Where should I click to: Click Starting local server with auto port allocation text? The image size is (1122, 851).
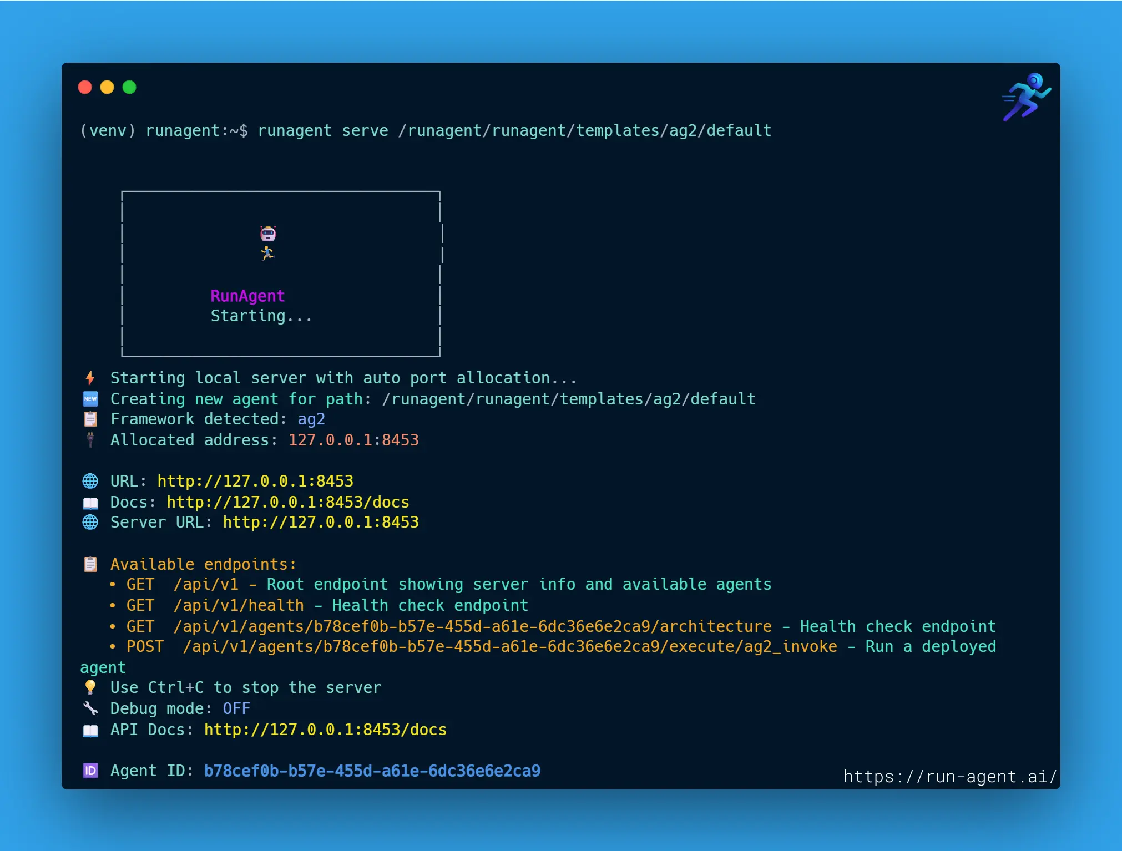[343, 378]
